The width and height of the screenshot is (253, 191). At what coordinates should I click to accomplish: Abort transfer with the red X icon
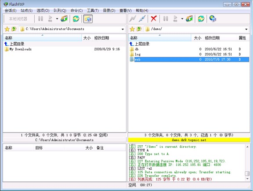[153, 19]
